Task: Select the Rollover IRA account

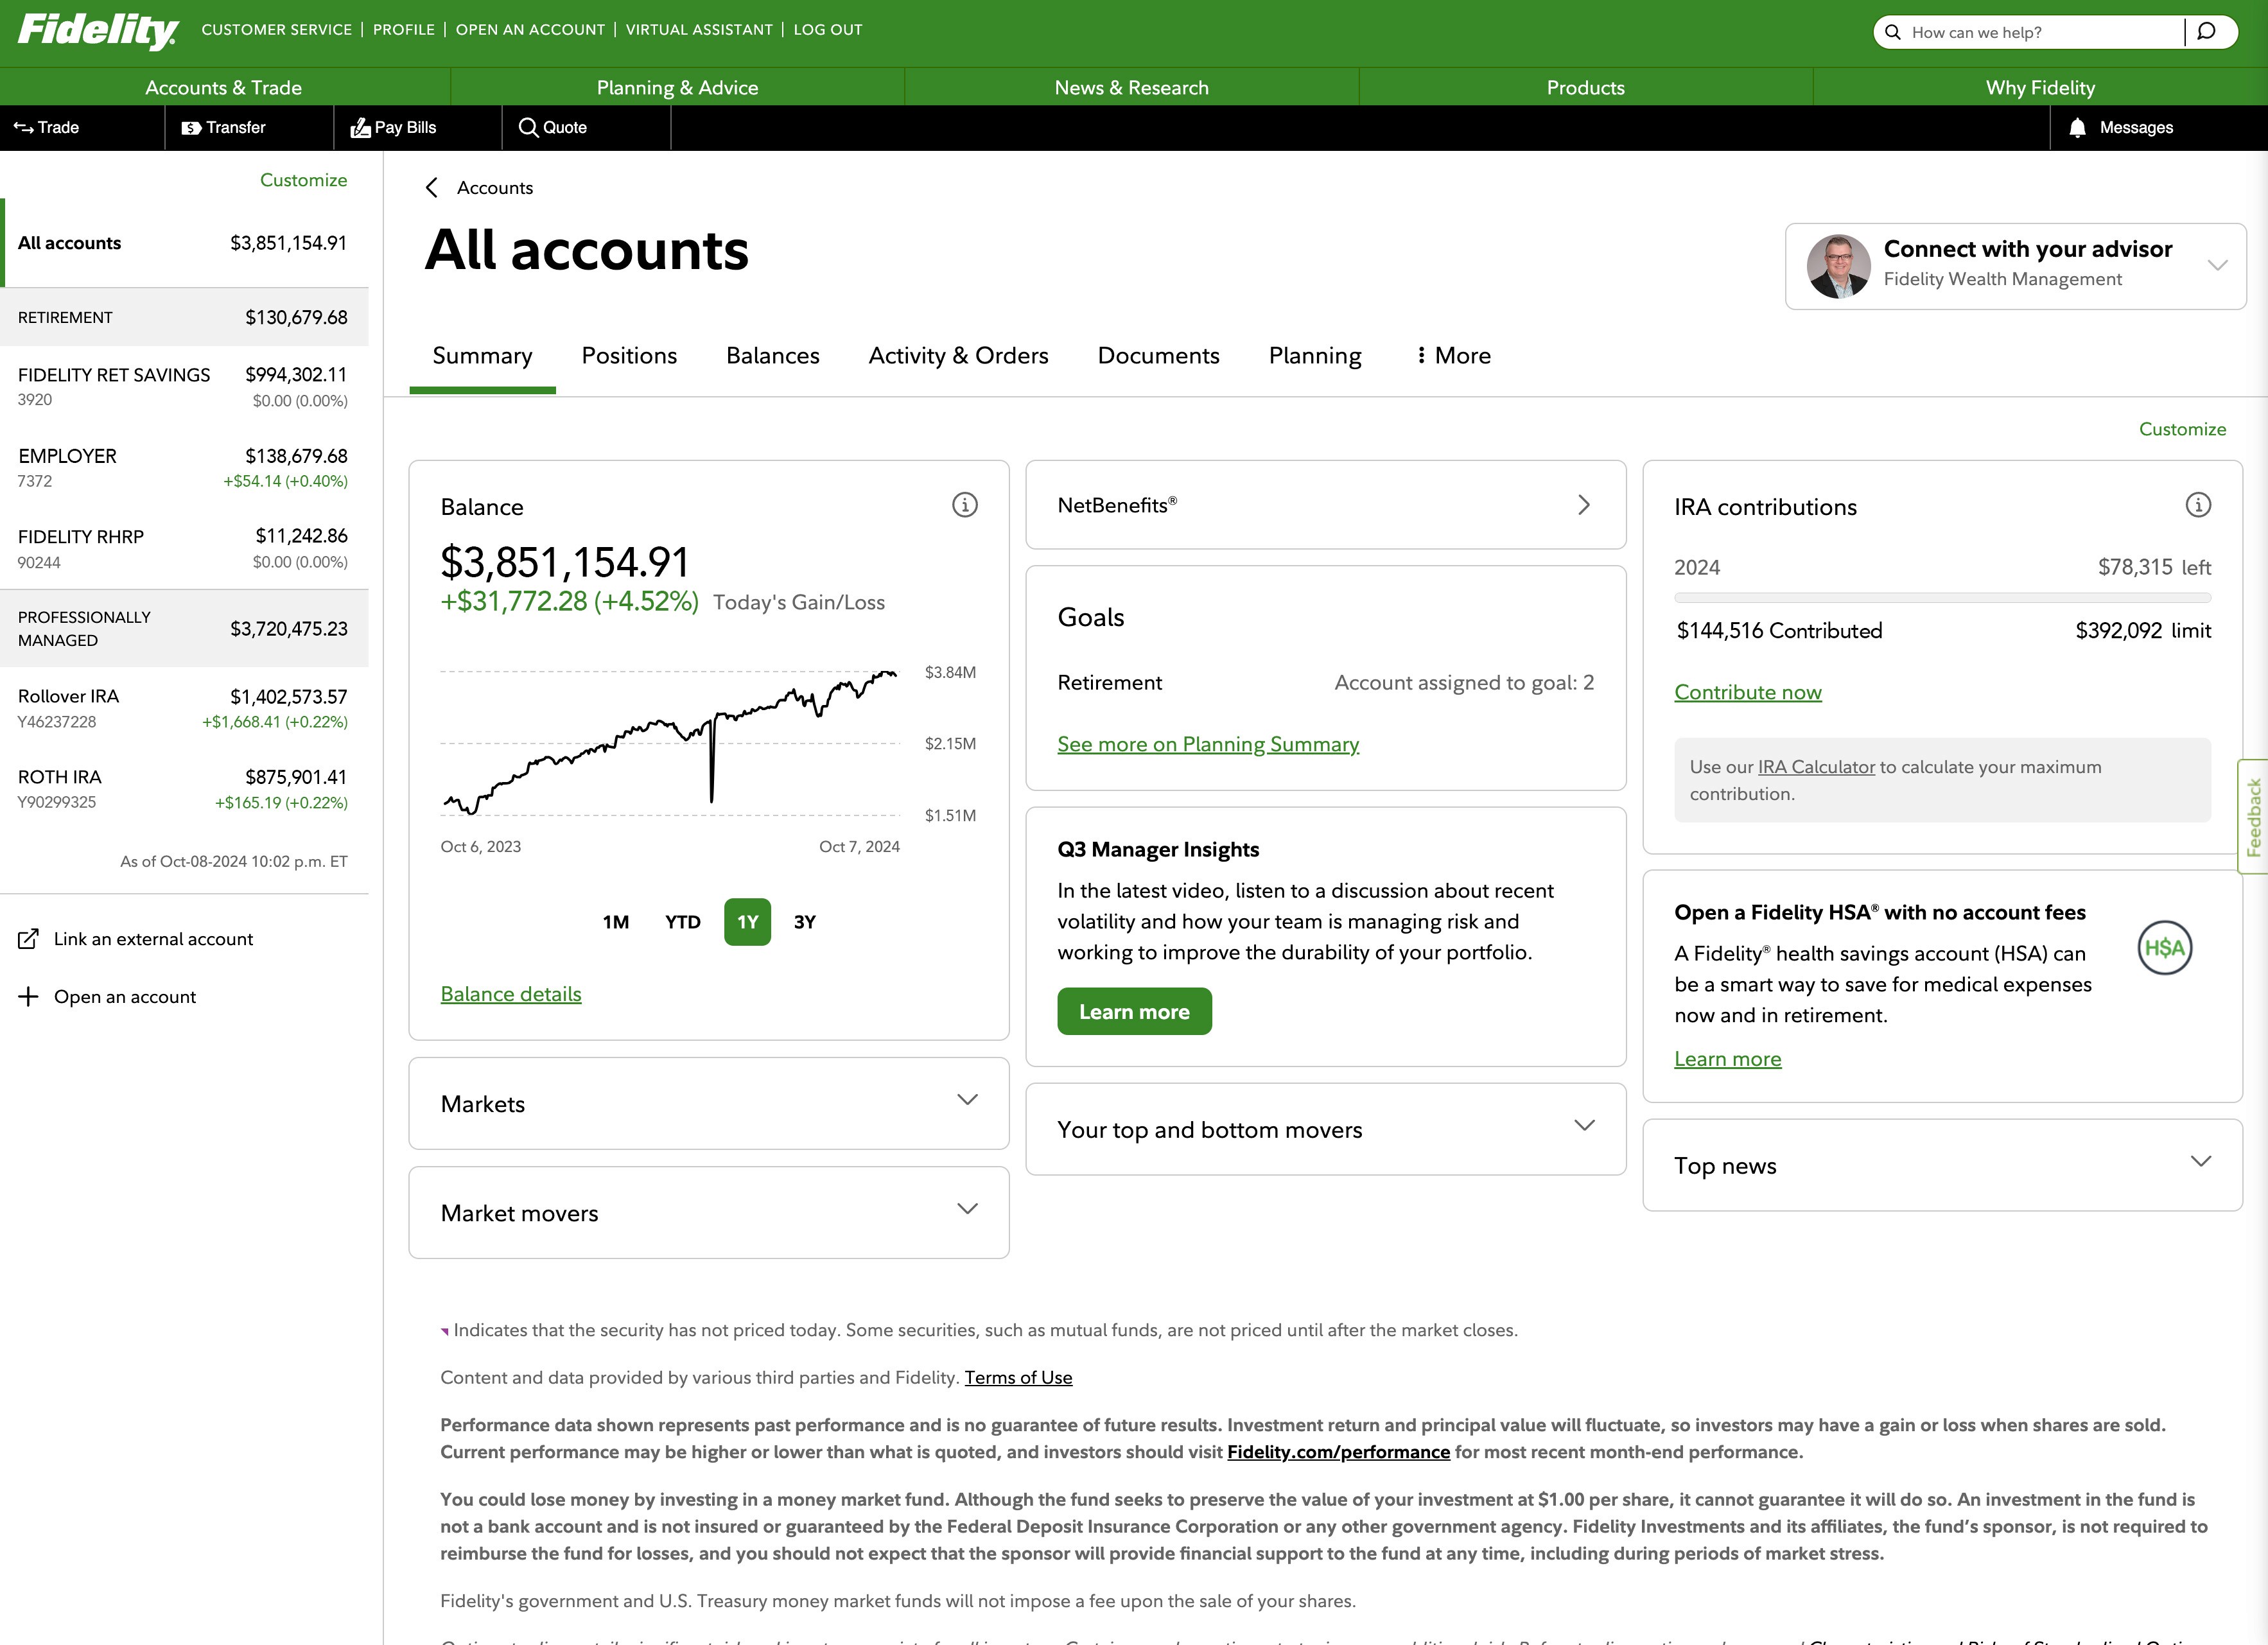Action: point(184,708)
